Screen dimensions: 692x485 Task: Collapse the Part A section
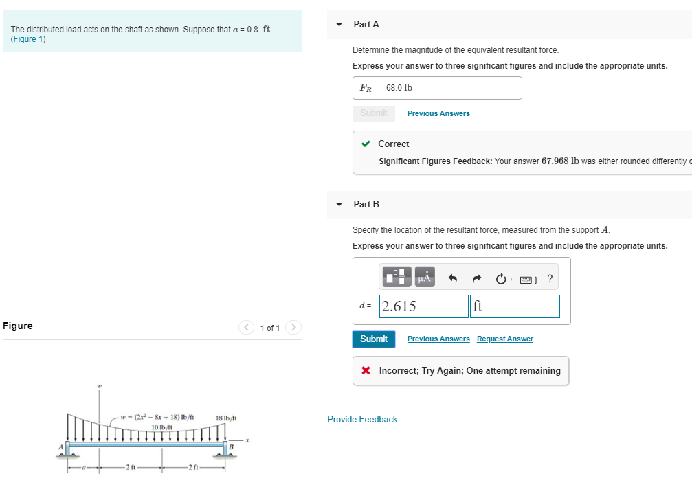[x=338, y=24]
